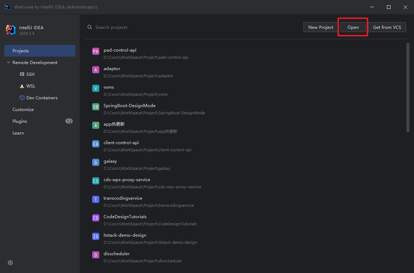Open the adaptor project name
This screenshot has height=273, width=414.
click(x=112, y=69)
